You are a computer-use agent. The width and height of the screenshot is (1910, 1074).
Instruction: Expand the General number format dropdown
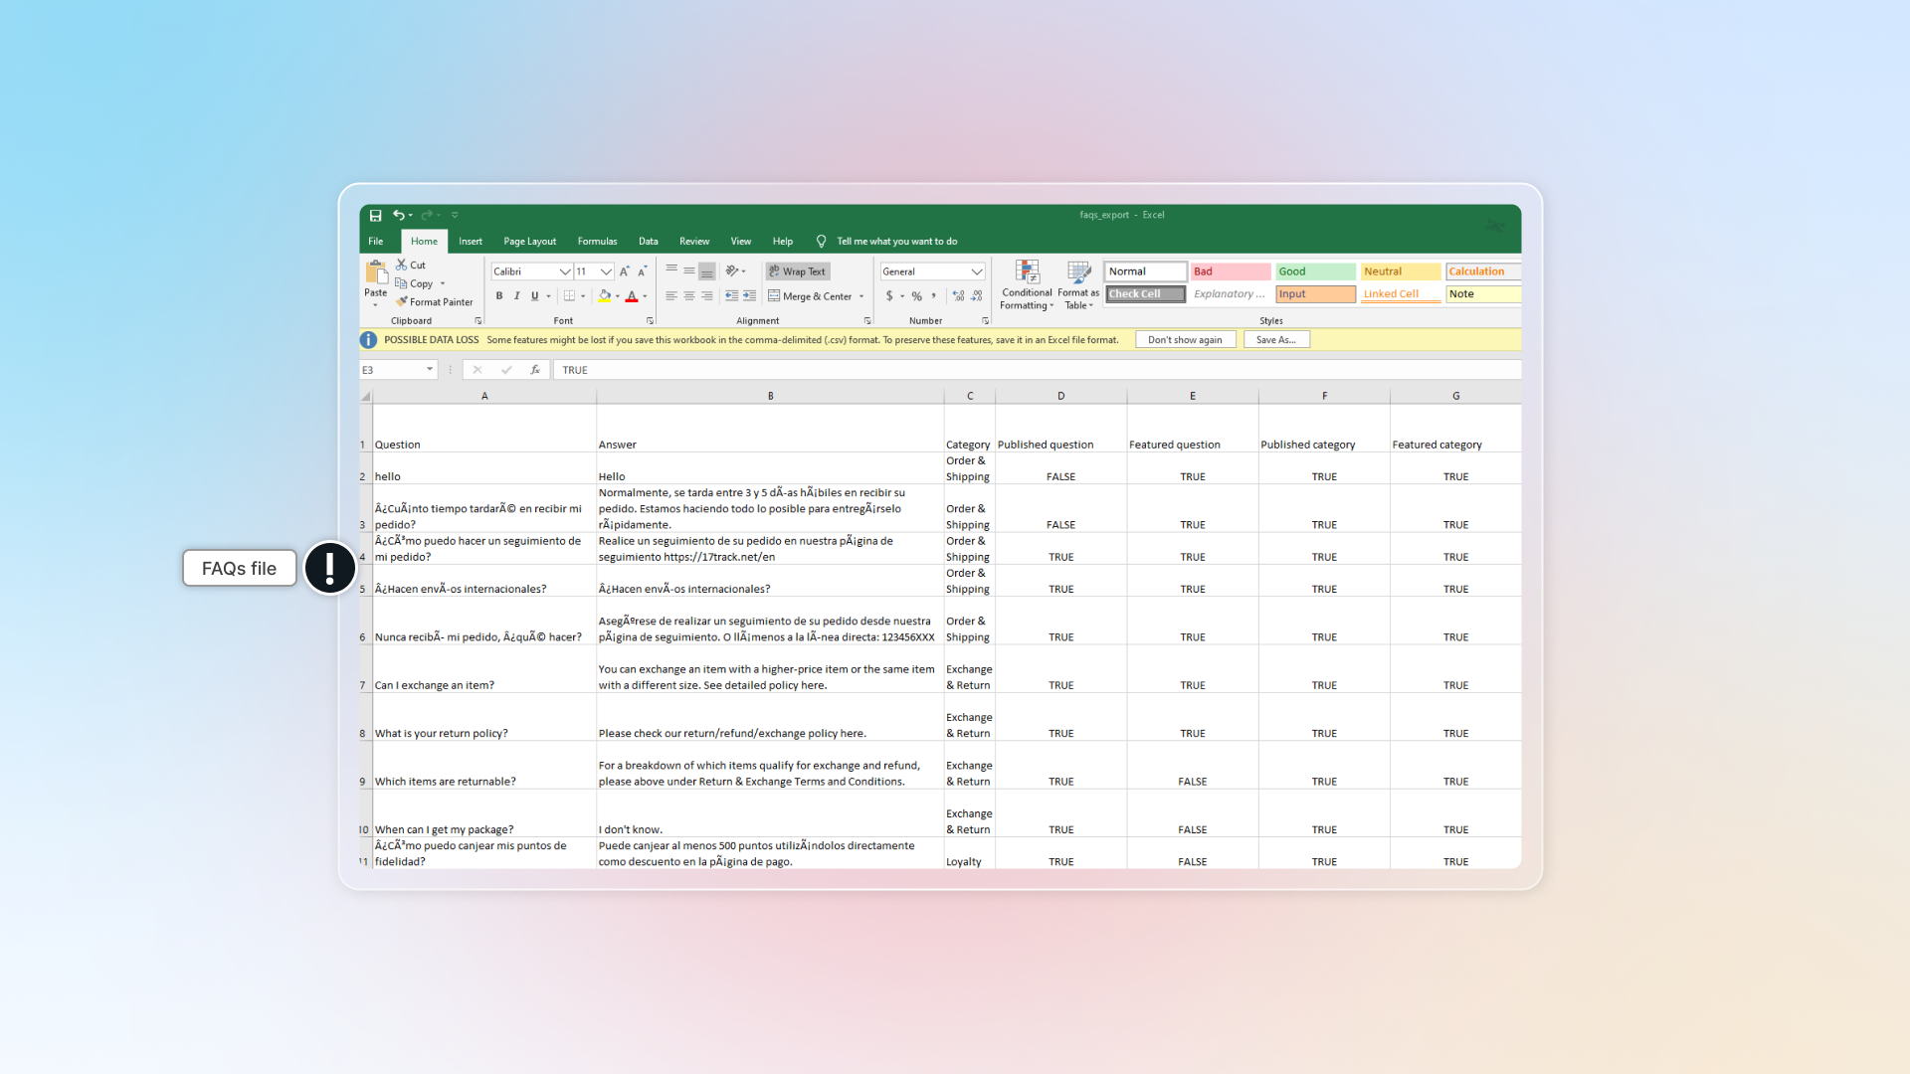(x=976, y=271)
